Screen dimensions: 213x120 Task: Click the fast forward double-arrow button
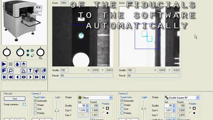pyautogui.click(x=37, y=77)
